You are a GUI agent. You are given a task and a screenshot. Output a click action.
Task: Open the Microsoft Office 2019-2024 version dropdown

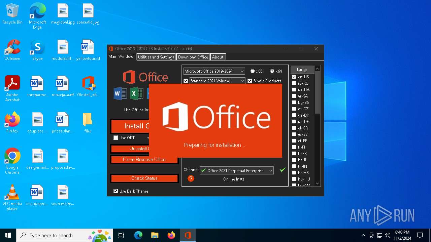click(214, 71)
